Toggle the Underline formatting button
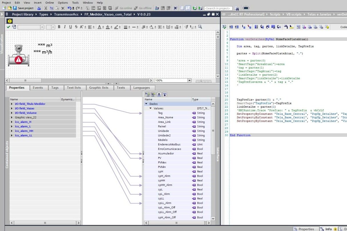This screenshot has width=347, height=231. (x=70, y=27)
